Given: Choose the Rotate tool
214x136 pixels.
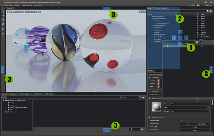Looking at the screenshot, I should pyautogui.click(x=3, y=20).
